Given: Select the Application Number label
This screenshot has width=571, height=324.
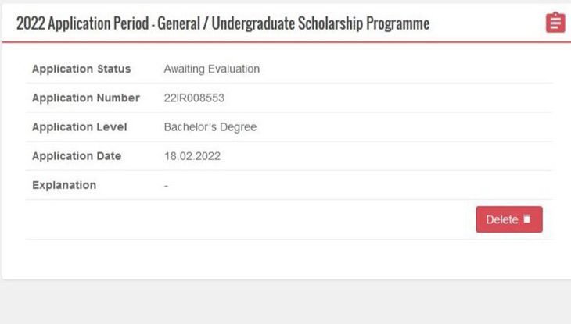Looking at the screenshot, I should (85, 98).
